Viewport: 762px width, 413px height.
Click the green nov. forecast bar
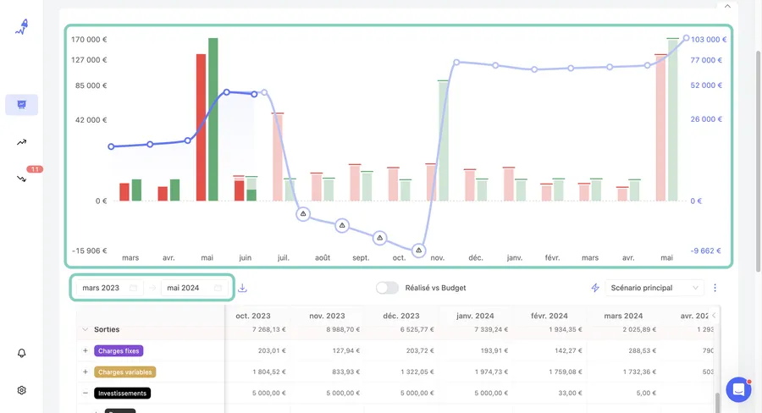click(x=443, y=140)
